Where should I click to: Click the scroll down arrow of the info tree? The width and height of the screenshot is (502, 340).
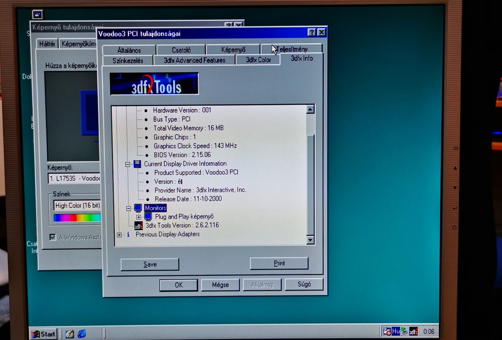point(310,240)
